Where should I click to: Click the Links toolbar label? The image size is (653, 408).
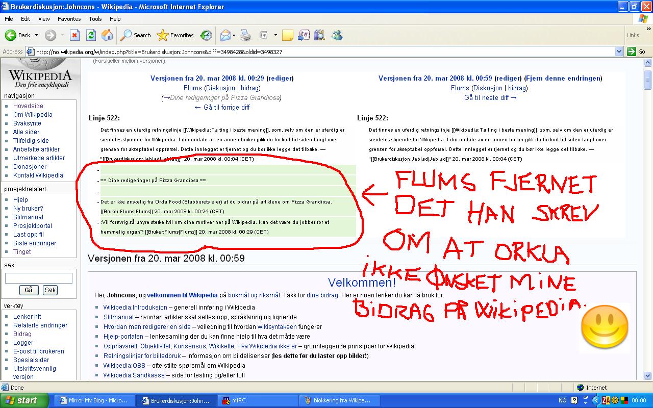[x=633, y=35]
